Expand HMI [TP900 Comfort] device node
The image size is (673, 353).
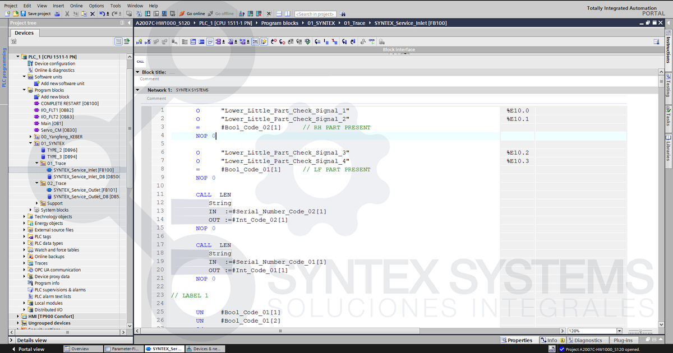[18, 316]
